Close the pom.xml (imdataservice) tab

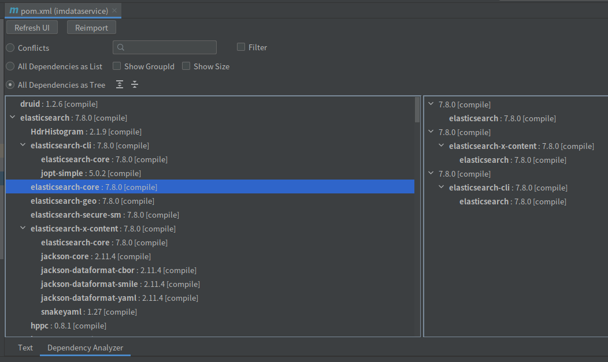tap(114, 10)
